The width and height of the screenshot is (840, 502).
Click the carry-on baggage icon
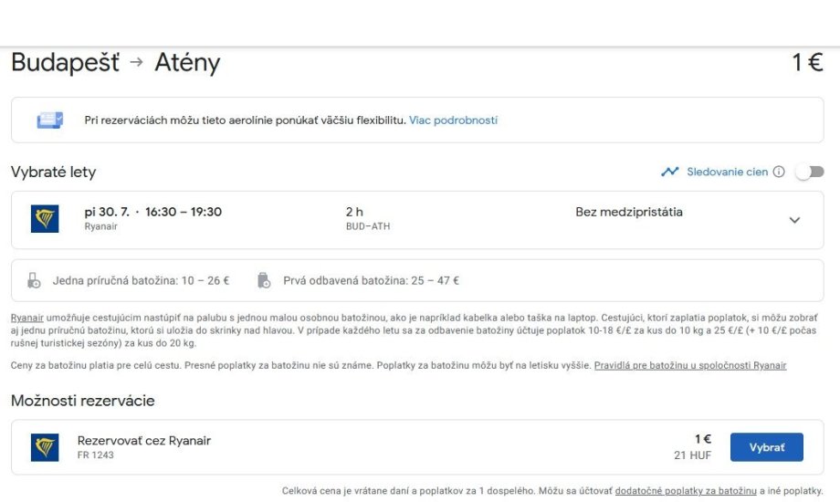tap(34, 280)
